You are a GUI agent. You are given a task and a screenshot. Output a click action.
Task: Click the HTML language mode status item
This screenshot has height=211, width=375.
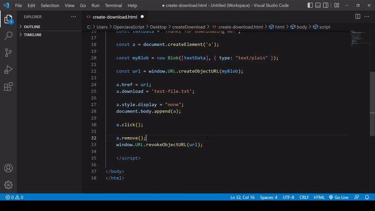coord(319,198)
